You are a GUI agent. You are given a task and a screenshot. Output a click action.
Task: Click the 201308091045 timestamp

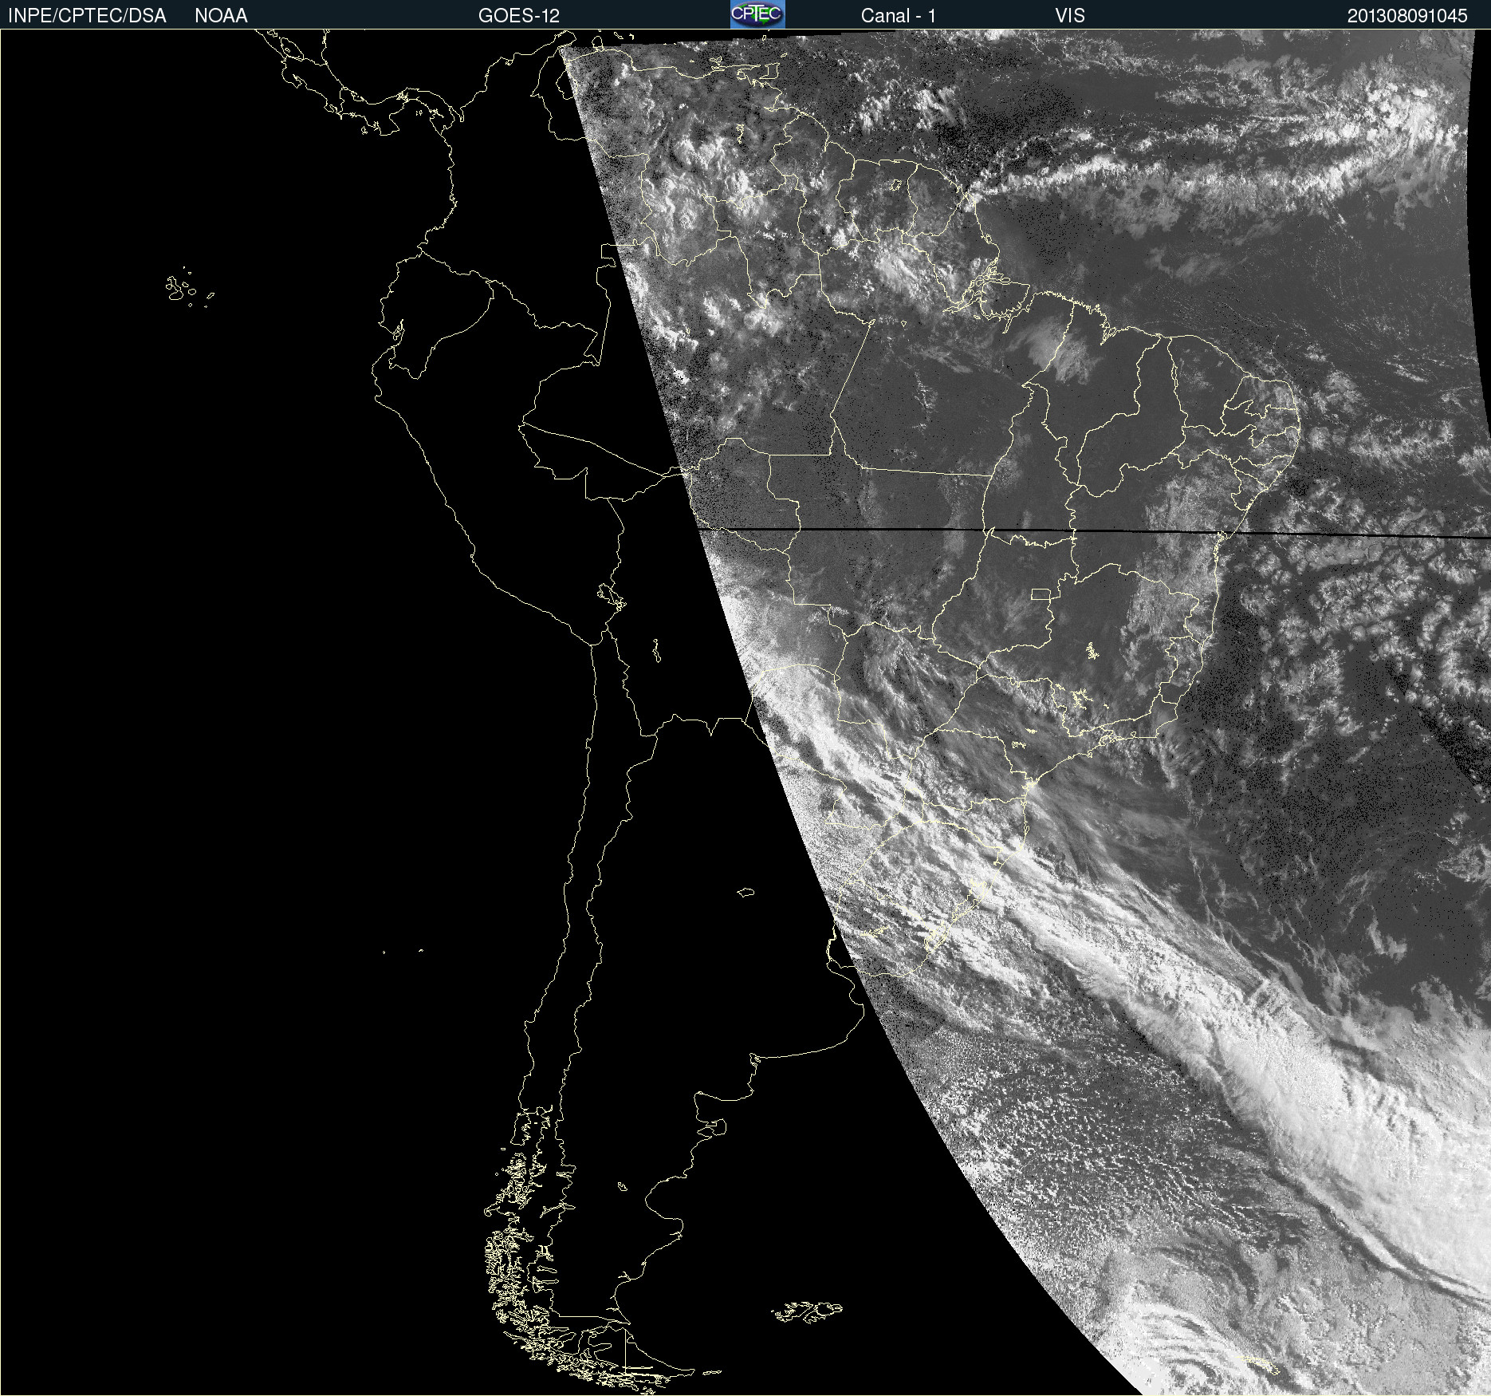(x=1407, y=16)
